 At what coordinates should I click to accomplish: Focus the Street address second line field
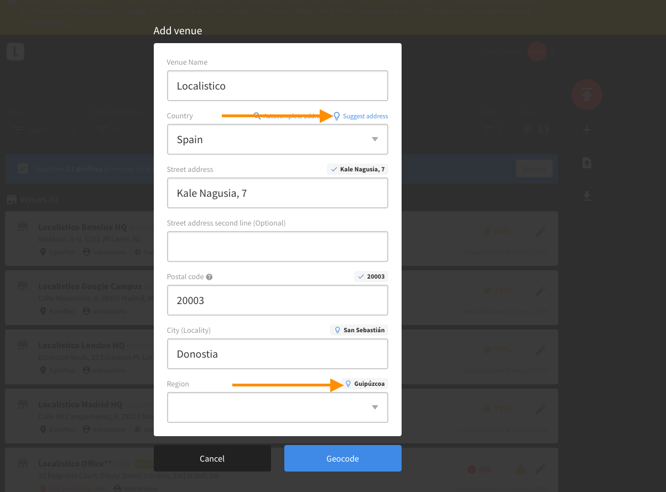pyautogui.click(x=278, y=247)
